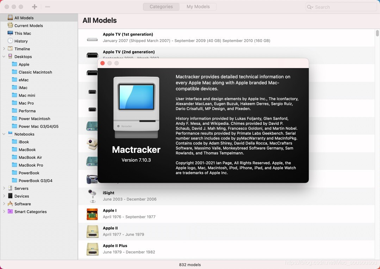Click the minus remove button in toolbar
Viewport: 380px width, 269px height.
48,7
